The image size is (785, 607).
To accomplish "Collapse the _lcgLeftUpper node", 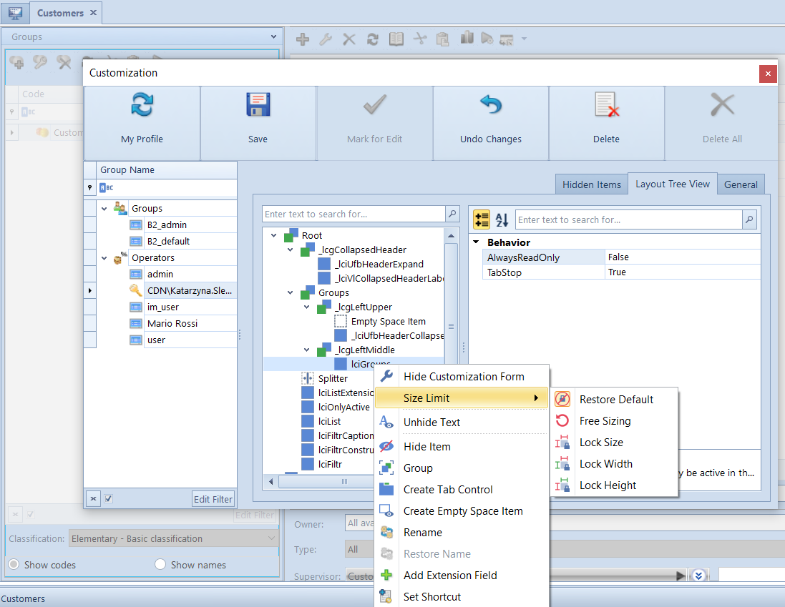I will tap(307, 307).
